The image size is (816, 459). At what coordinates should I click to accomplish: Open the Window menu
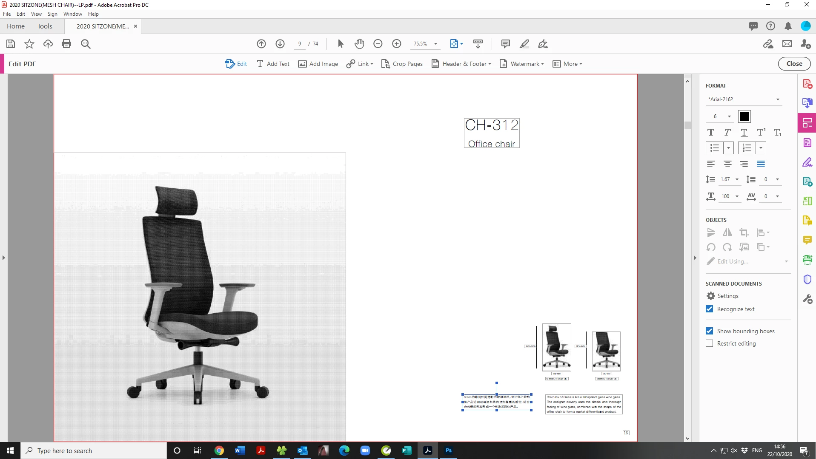point(73,14)
